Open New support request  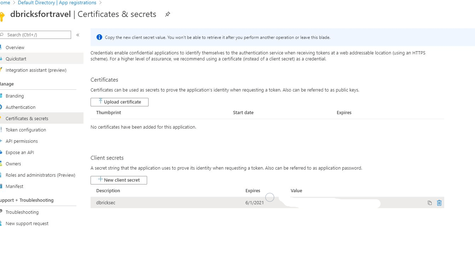[27, 224]
